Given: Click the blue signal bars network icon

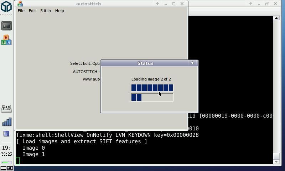Looking at the screenshot, I should [x=6, y=122].
